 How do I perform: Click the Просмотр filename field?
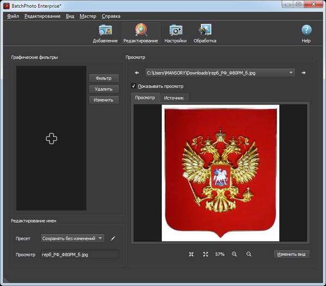[79, 254]
